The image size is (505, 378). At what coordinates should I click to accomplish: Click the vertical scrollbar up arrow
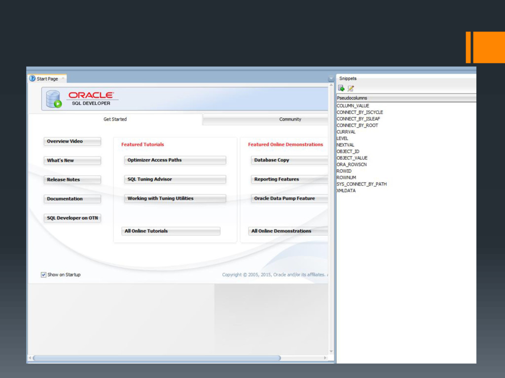331,85
